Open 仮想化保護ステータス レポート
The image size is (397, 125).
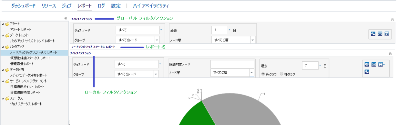tap(30, 58)
